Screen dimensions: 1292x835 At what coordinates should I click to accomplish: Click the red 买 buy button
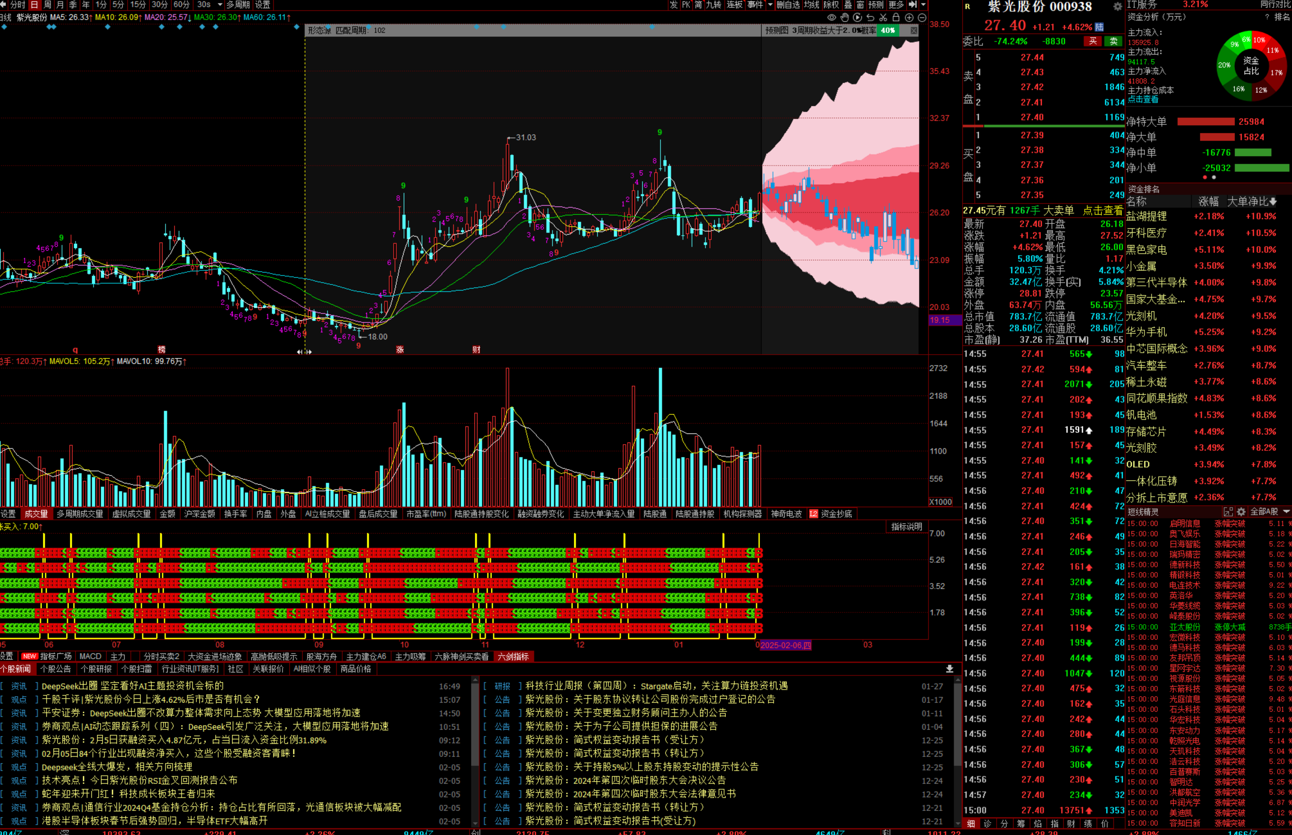coord(1093,41)
